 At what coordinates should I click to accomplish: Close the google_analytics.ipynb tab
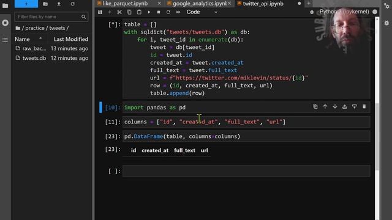coord(229,4)
